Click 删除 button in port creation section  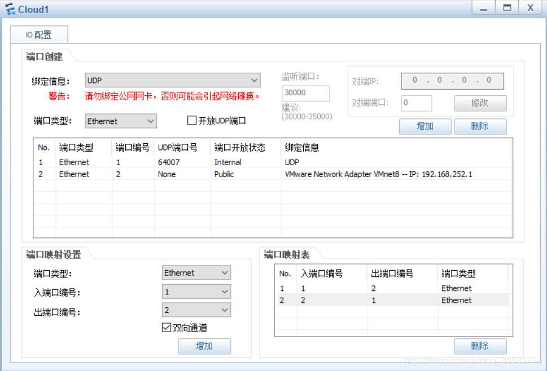pos(480,126)
